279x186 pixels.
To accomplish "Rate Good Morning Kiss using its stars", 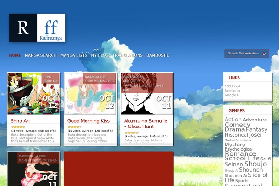I will (x=75, y=127).
